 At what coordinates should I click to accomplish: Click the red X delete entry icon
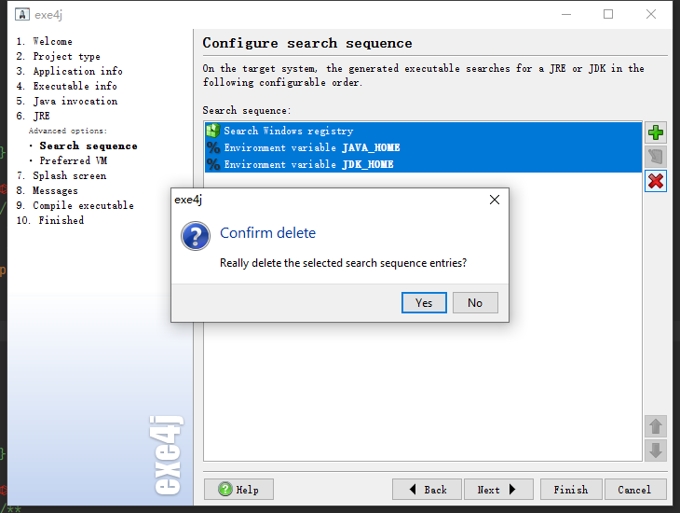tap(656, 181)
